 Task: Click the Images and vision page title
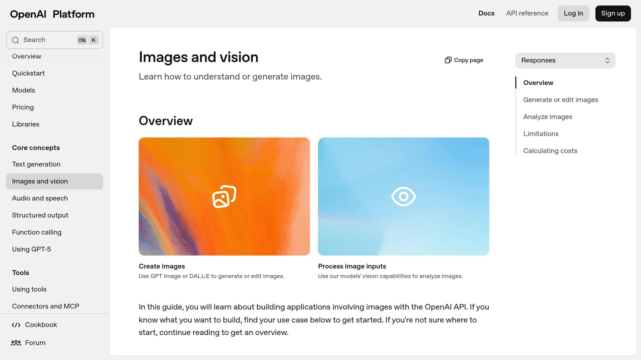tap(198, 57)
